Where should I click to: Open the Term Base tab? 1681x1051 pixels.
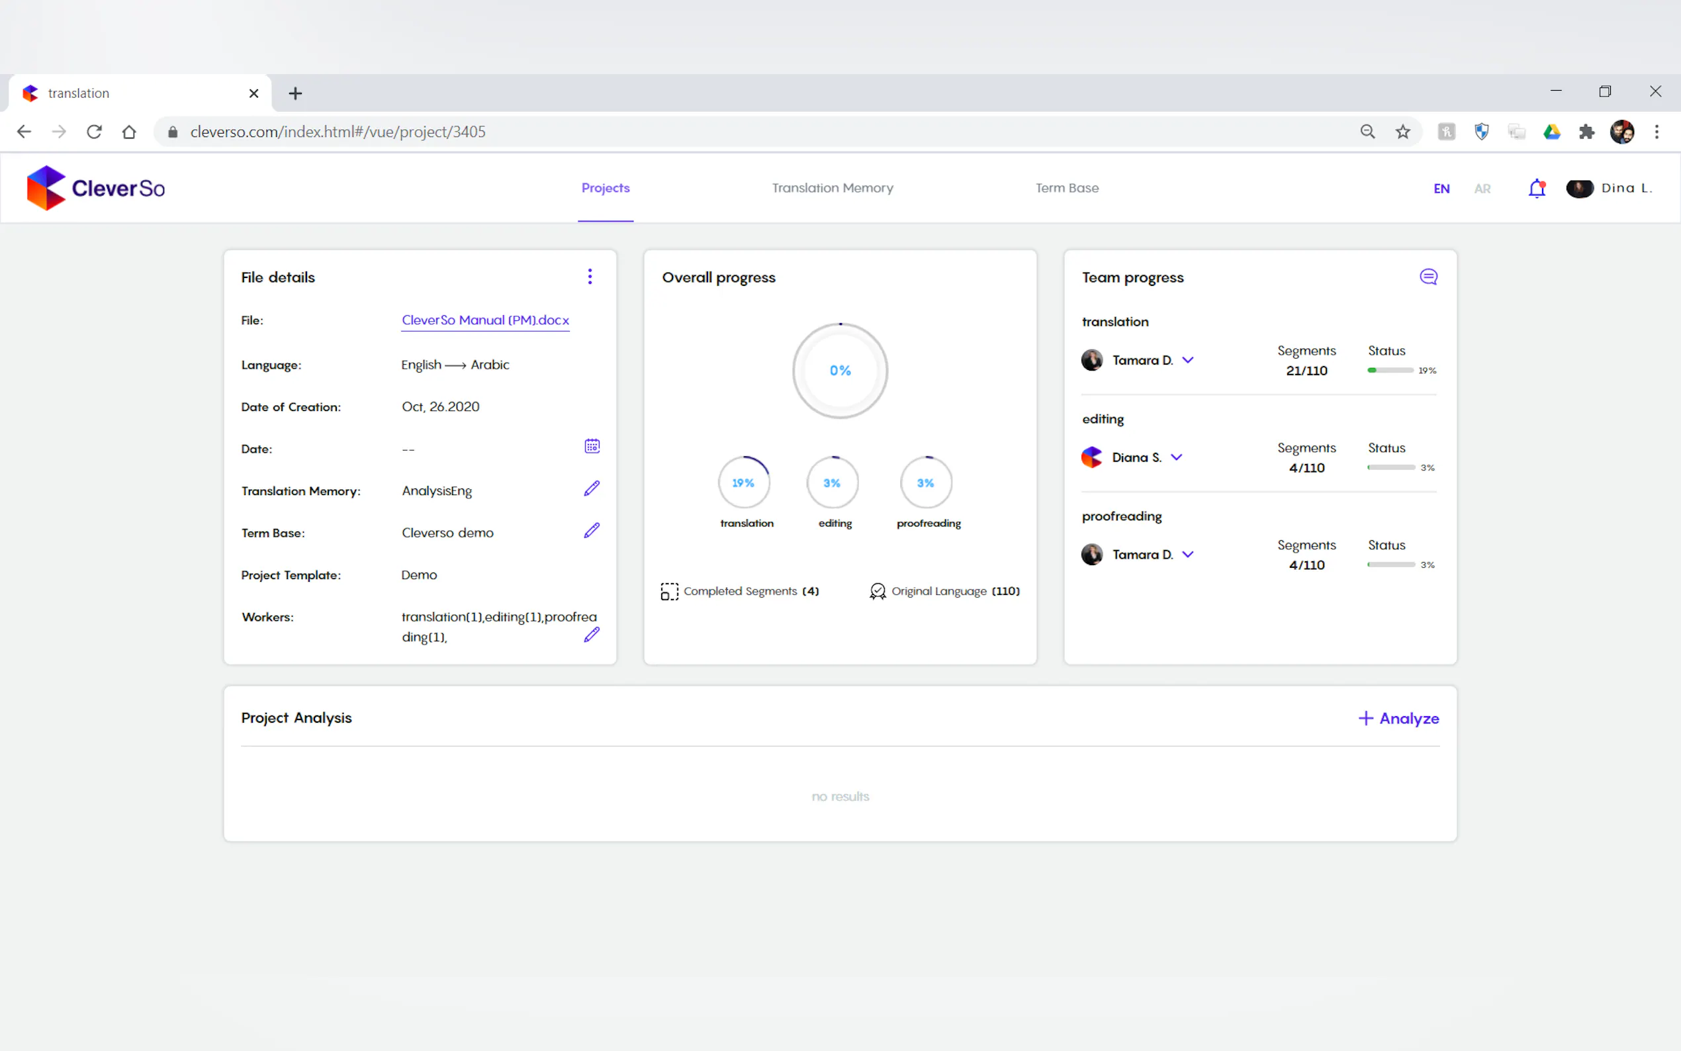(1067, 189)
